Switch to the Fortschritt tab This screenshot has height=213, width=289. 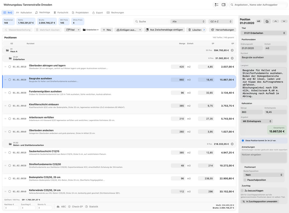(x=61, y=13)
